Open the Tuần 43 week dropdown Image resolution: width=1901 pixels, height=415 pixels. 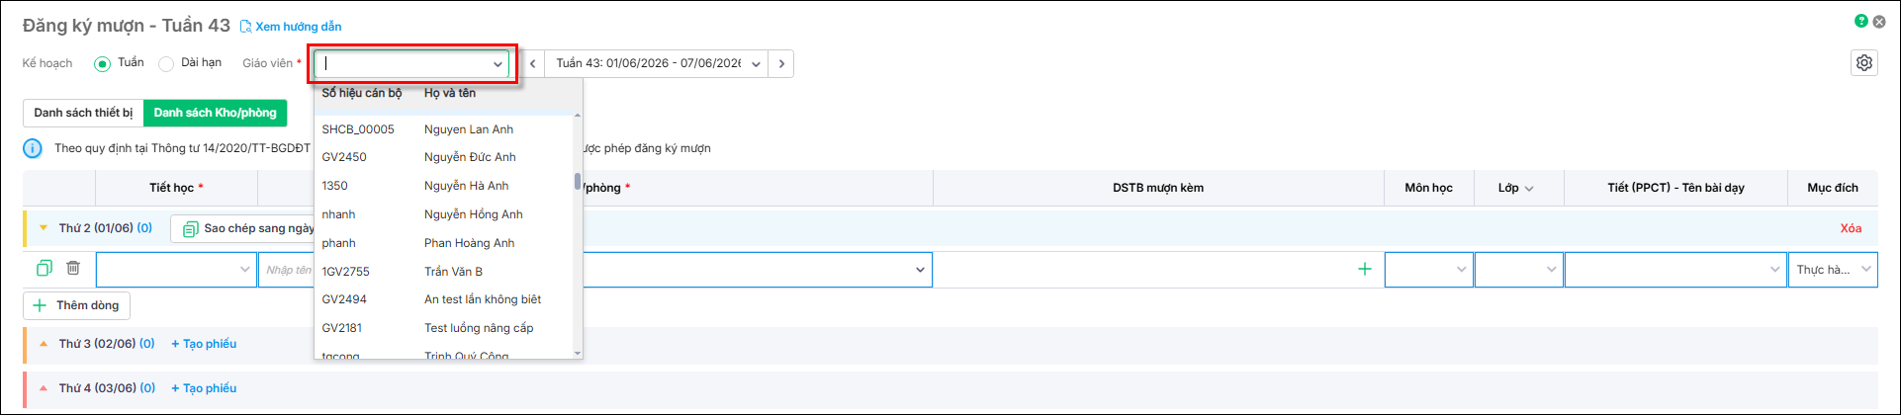pos(657,63)
